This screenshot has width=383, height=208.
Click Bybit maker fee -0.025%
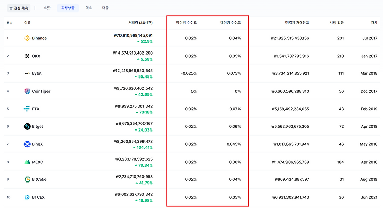[189, 73]
